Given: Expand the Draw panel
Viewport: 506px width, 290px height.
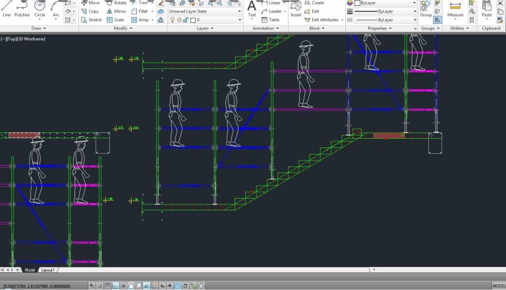Looking at the screenshot, I should pos(39,28).
